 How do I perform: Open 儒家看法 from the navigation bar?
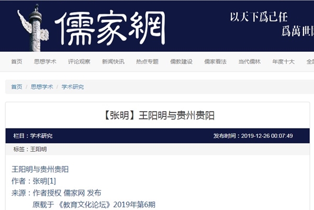(215, 62)
